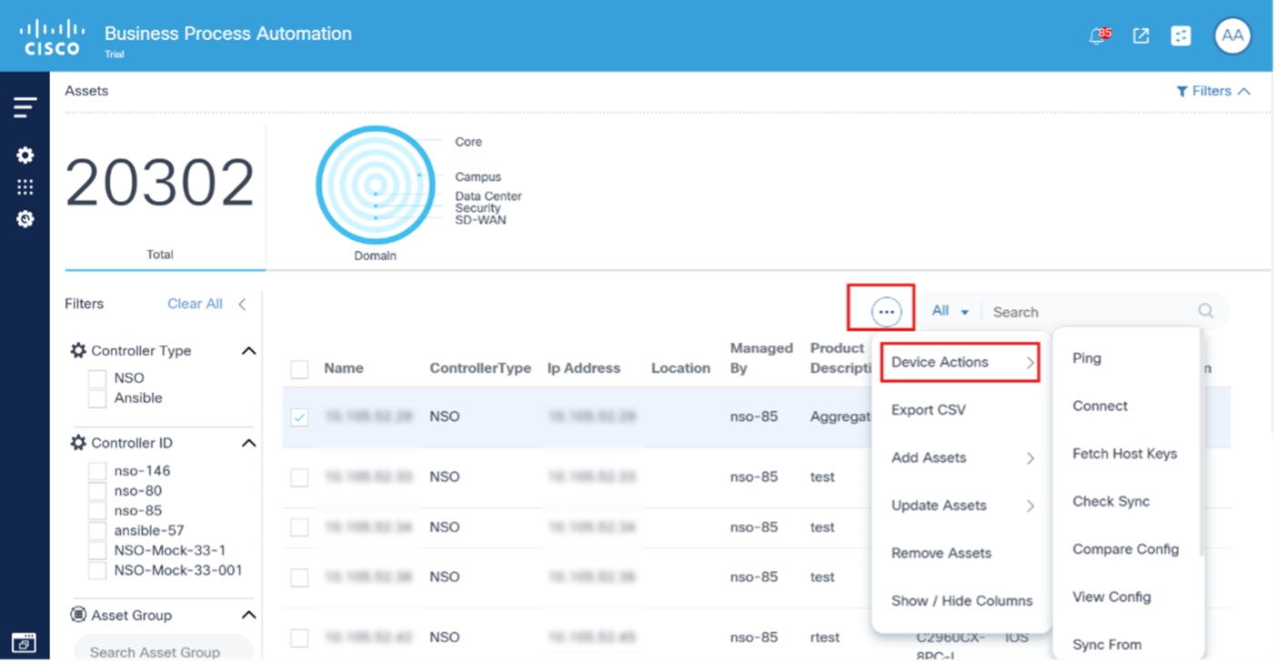Image resolution: width=1277 pixels, height=662 pixels.
Task: Check the NSO controller type checkbox
Action: pyautogui.click(x=97, y=378)
